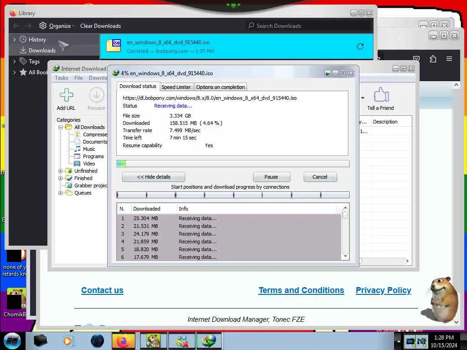Open the Tasks menu in IDM
The height and width of the screenshot is (350, 467).
coord(62,77)
